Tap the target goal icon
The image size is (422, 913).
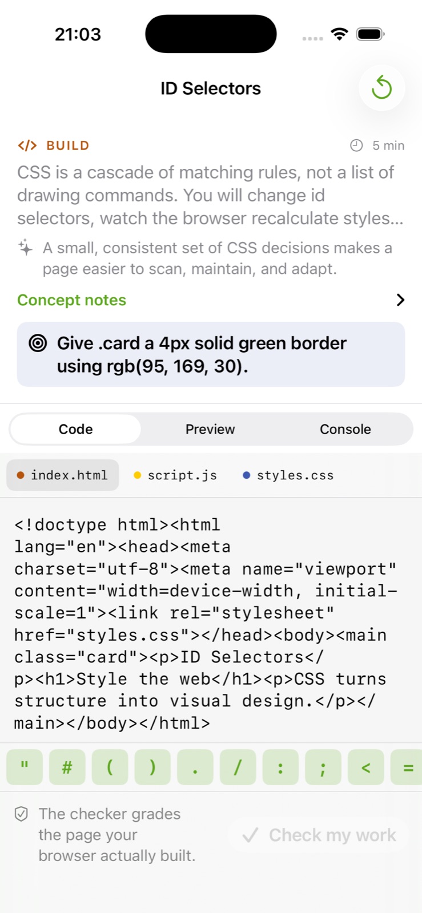click(38, 343)
